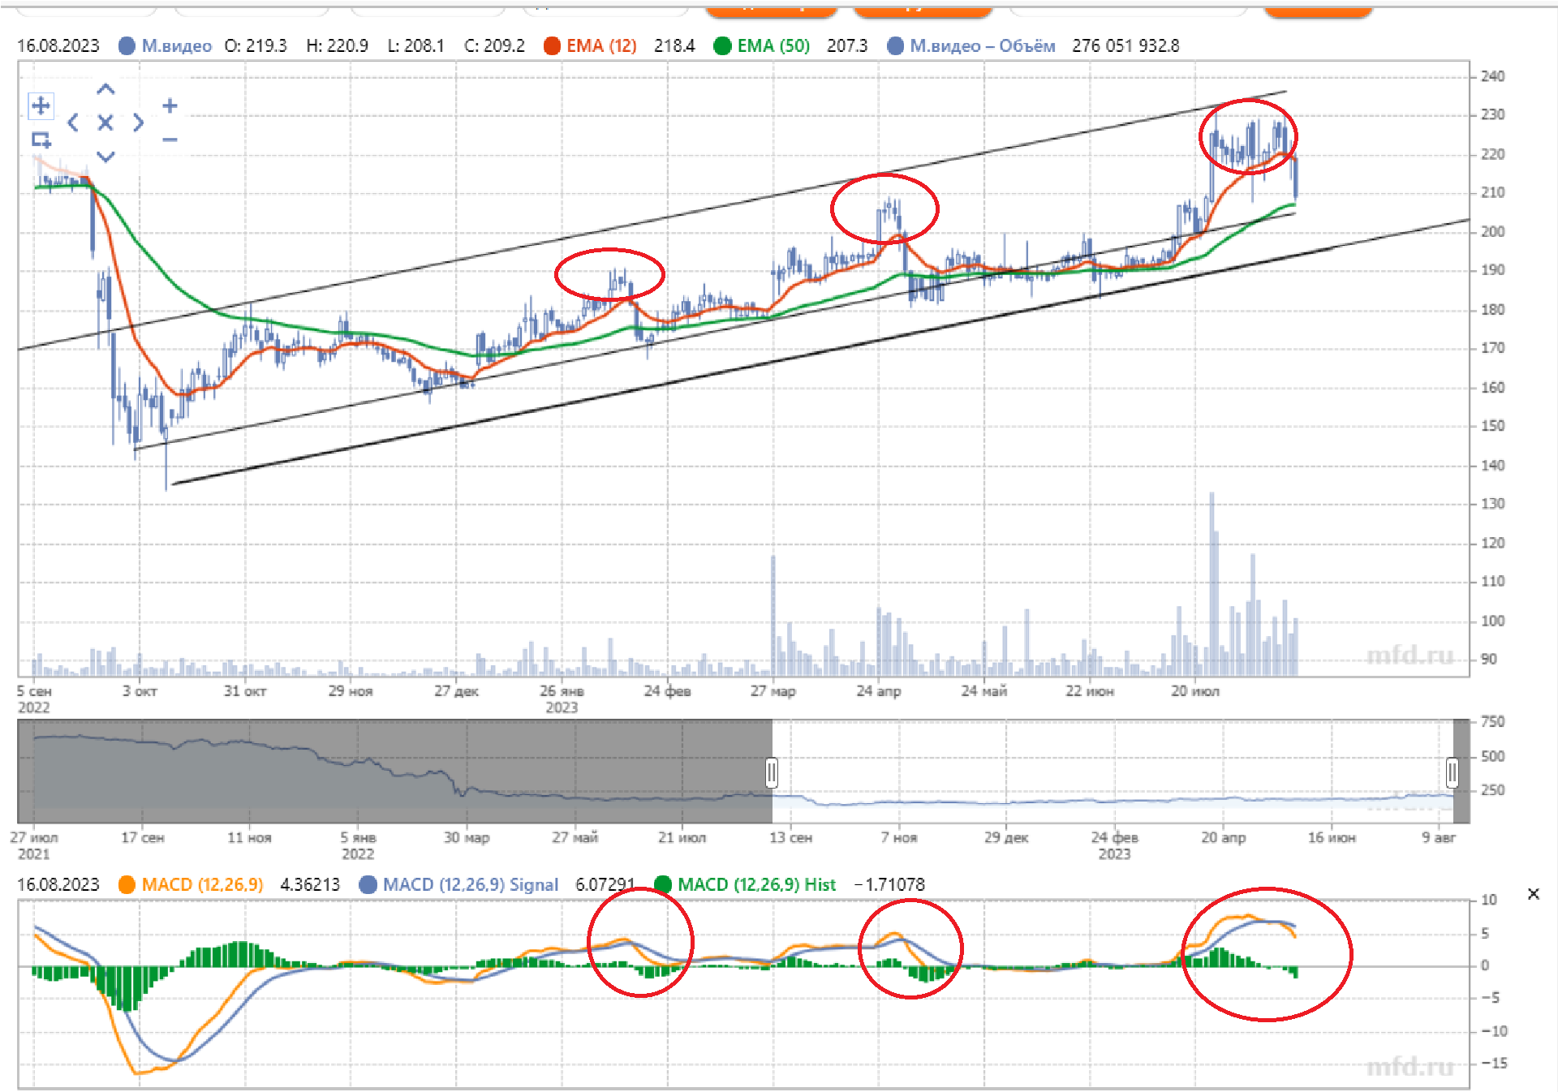Grab right range navigator handle

pos(1452,772)
